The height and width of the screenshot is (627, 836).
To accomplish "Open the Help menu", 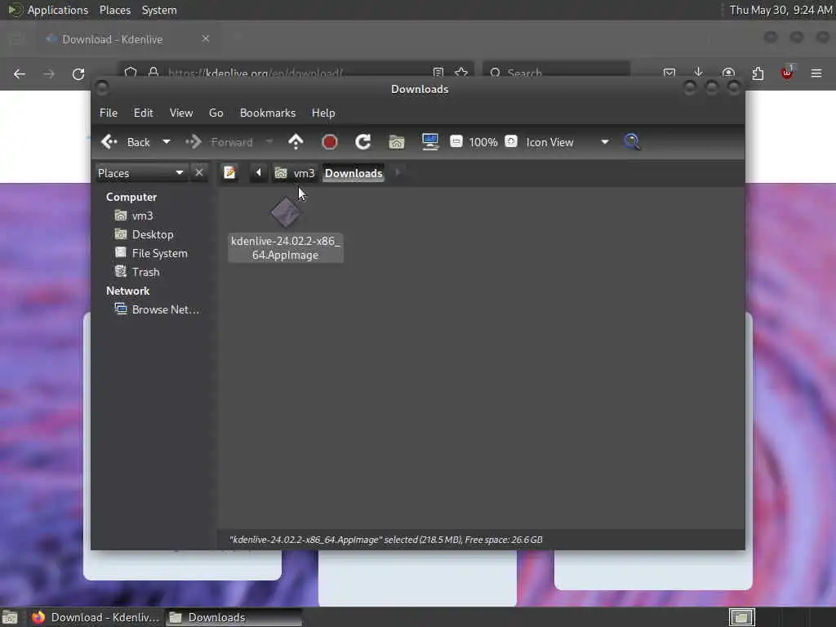I will (x=323, y=113).
